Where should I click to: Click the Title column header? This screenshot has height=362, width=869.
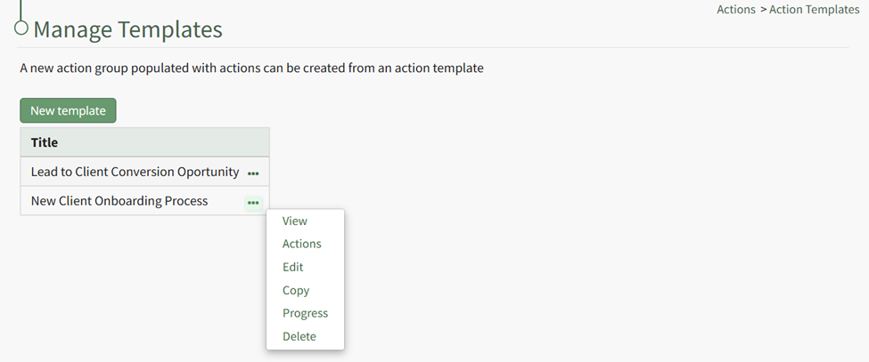pos(45,142)
